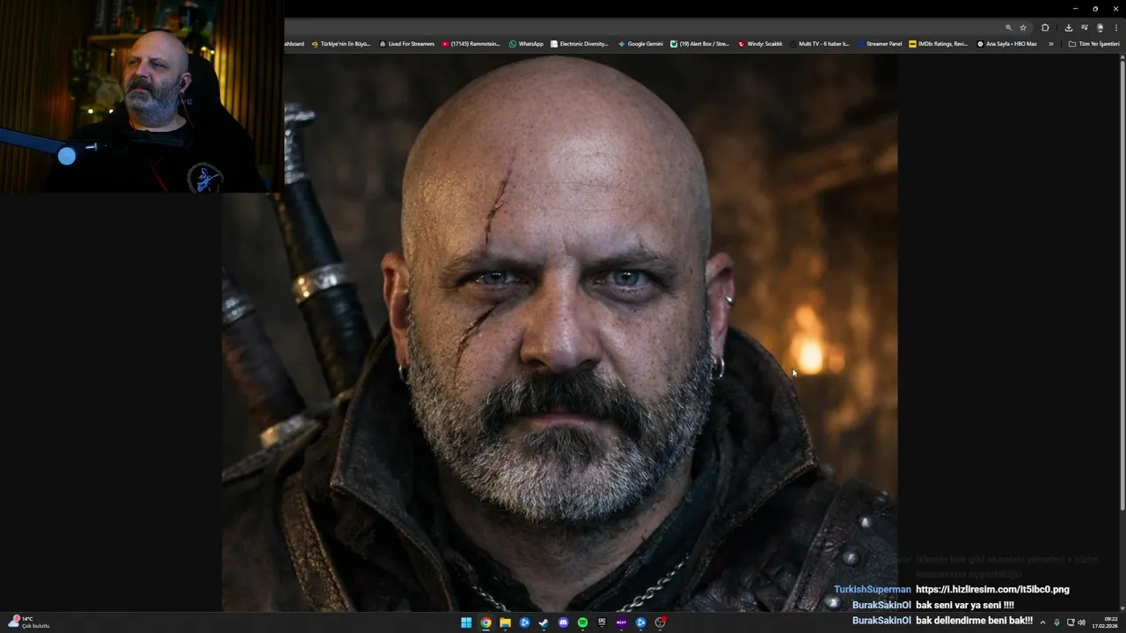Open Steam from the taskbar
This screenshot has height=633, width=1126.
[544, 622]
